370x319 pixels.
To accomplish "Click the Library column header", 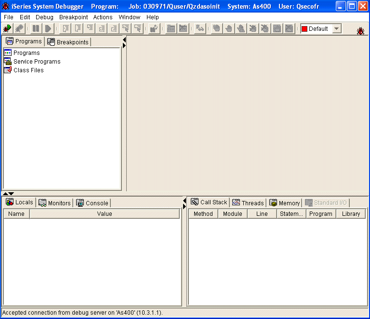I will coord(351,214).
